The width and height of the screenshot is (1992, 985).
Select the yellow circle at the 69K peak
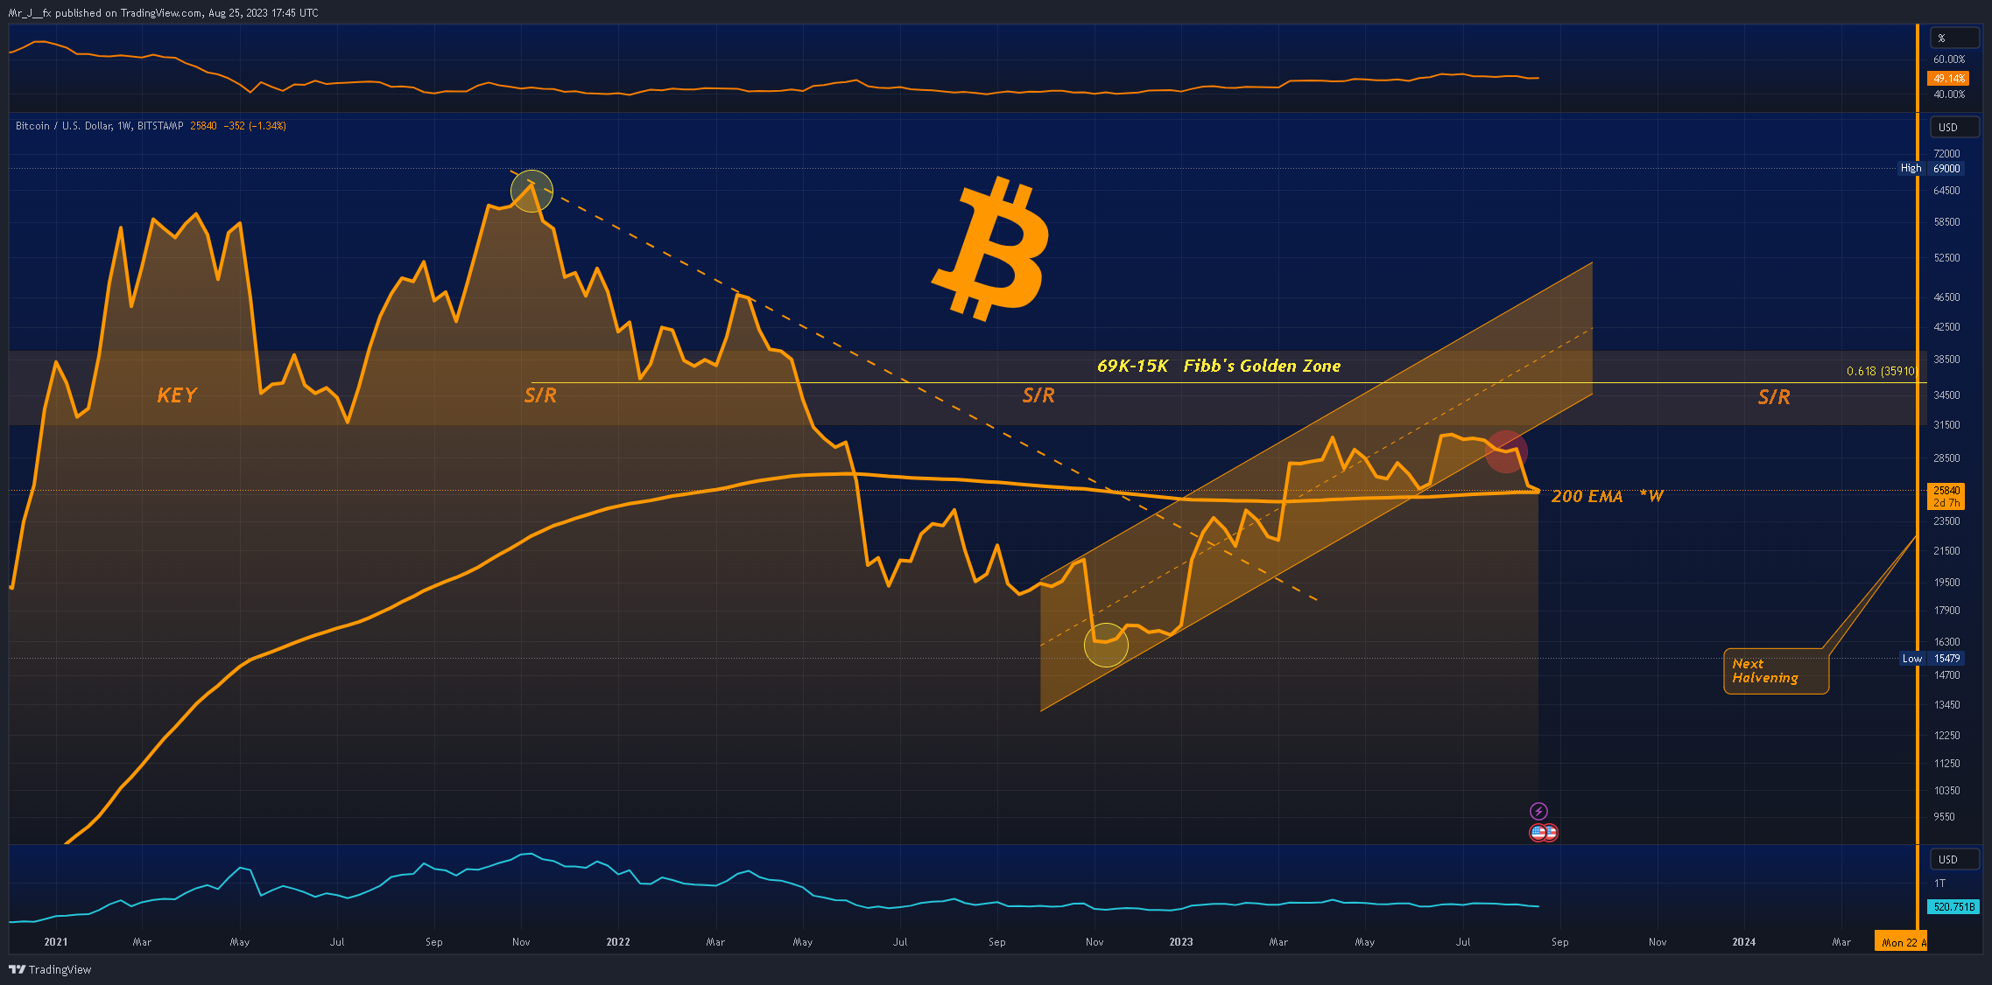tap(531, 191)
